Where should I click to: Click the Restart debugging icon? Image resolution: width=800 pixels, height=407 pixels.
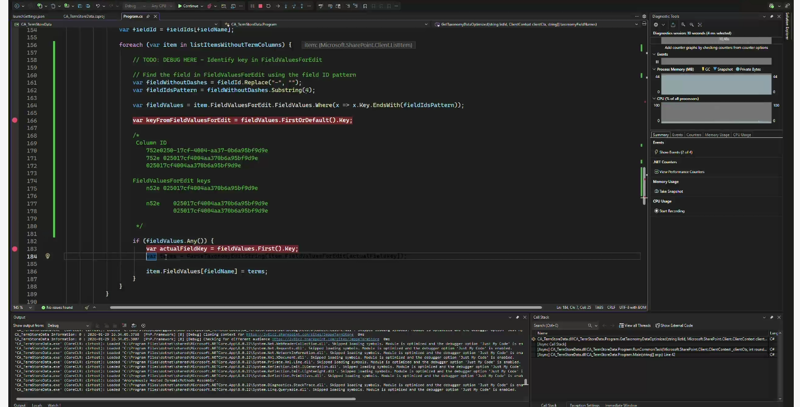tap(268, 6)
